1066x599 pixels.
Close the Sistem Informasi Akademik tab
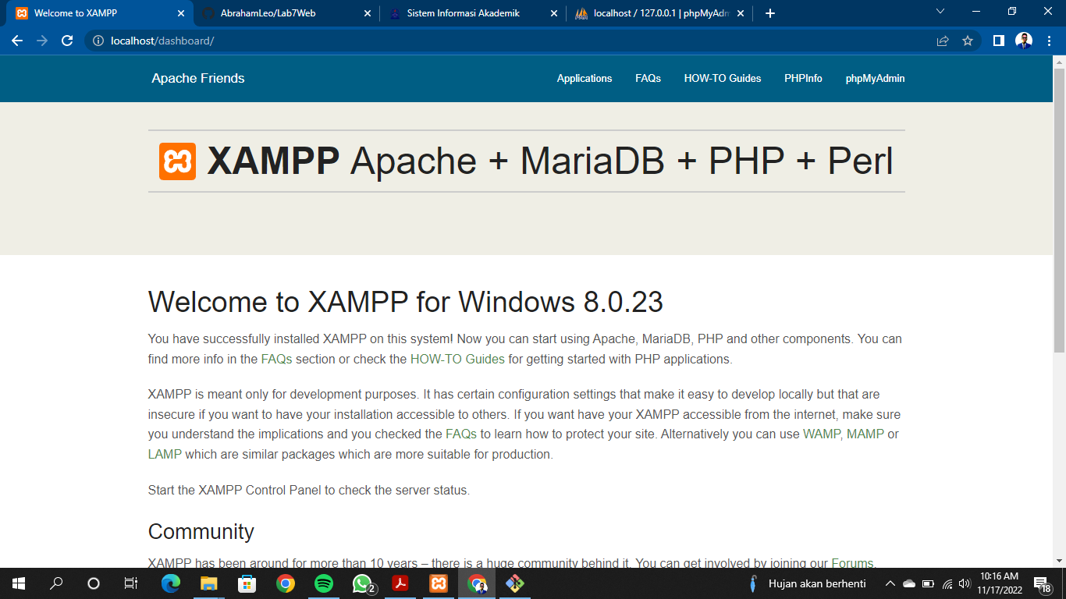point(554,13)
